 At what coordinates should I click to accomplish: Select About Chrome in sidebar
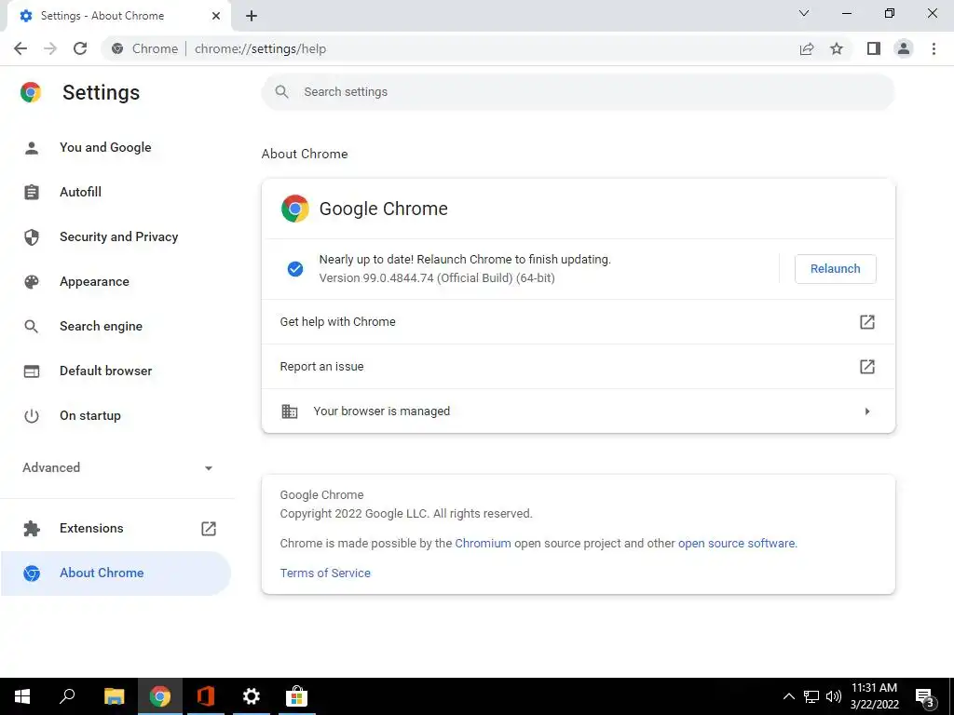click(x=116, y=573)
